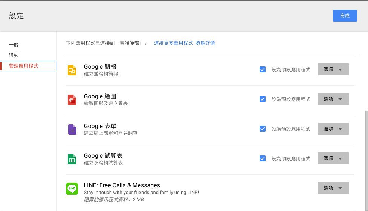Viewport: 368px width, 211px height.
Task: Click the '建立及編輯試算表' description
Action: (x=103, y=163)
